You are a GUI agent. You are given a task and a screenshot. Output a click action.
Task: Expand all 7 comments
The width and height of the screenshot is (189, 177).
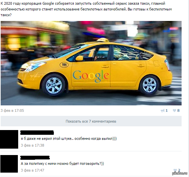coord(91,121)
